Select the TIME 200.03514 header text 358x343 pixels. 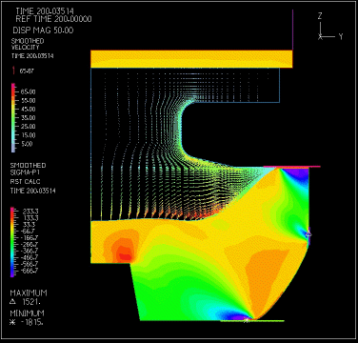(45, 11)
